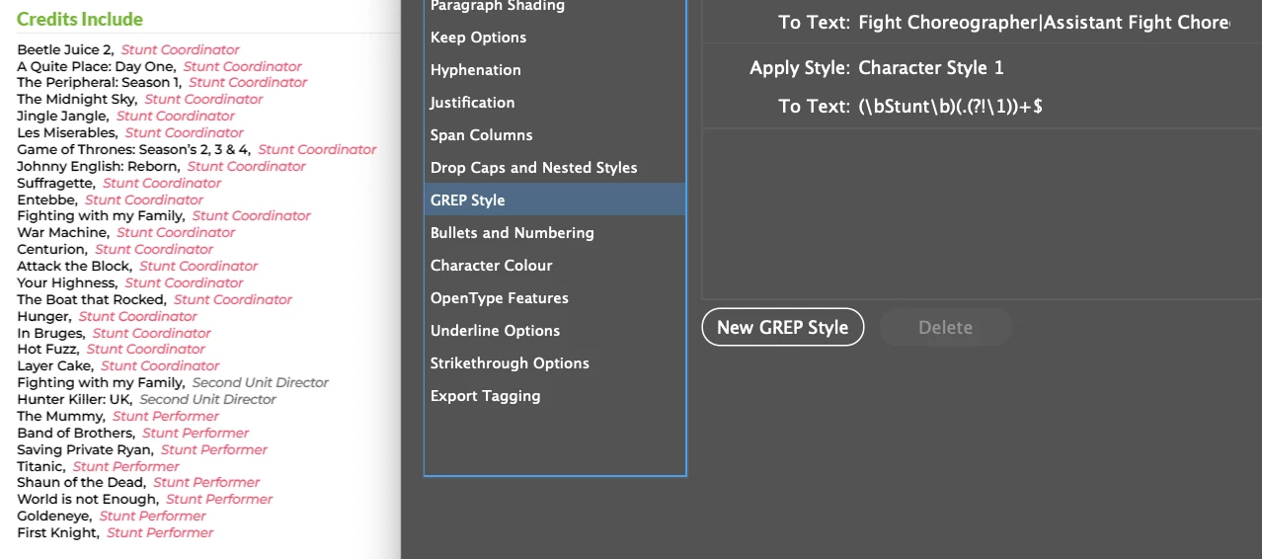Click the Hunter Killer: UK line
The image size is (1262, 559).
146,400
